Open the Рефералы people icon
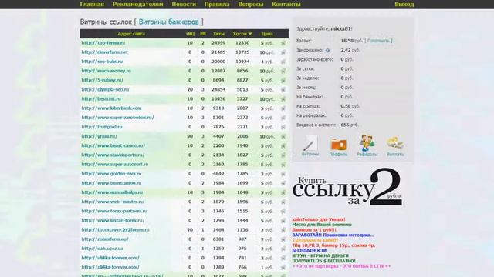 367,145
